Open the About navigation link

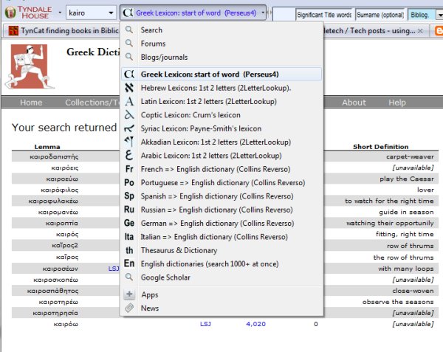[354, 102]
